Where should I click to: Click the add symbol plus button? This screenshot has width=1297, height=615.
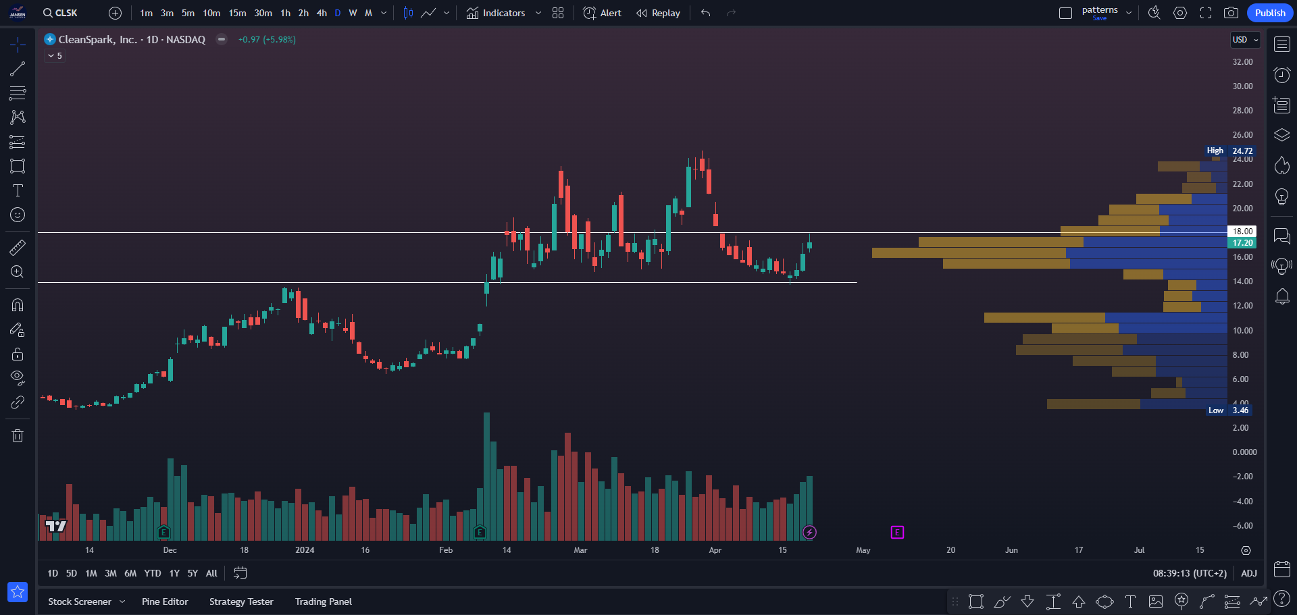116,13
